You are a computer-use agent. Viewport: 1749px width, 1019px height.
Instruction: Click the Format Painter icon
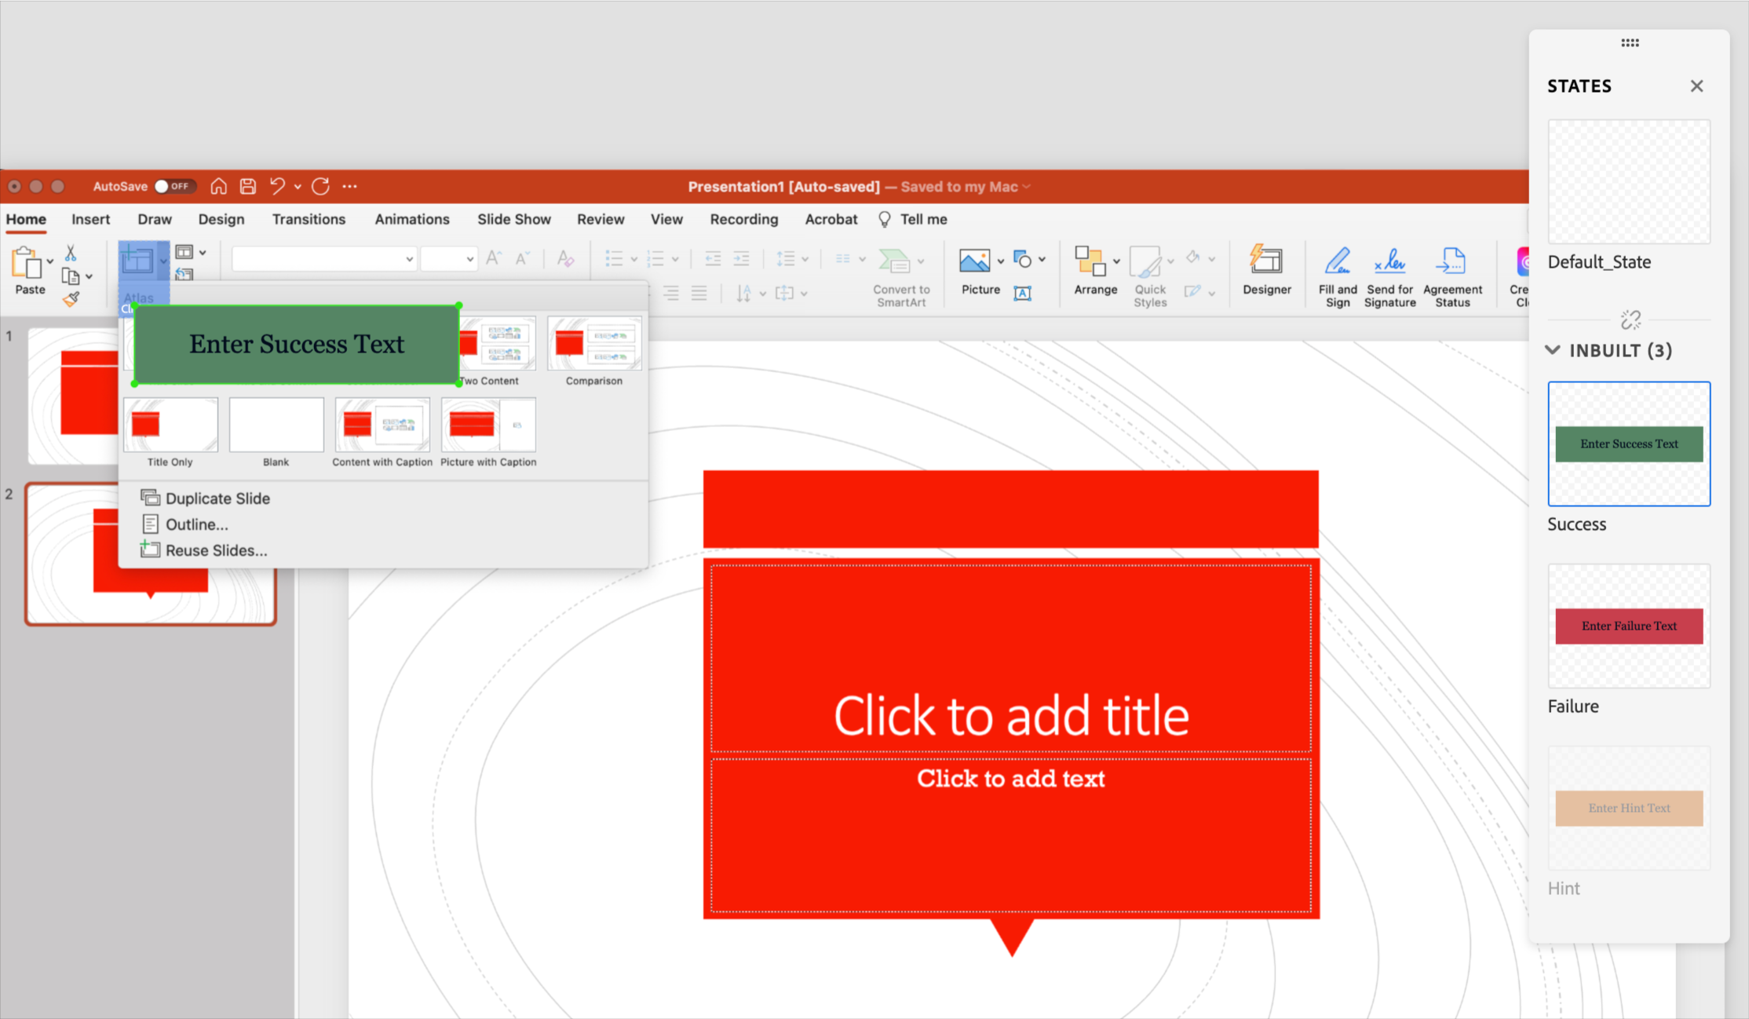point(70,298)
